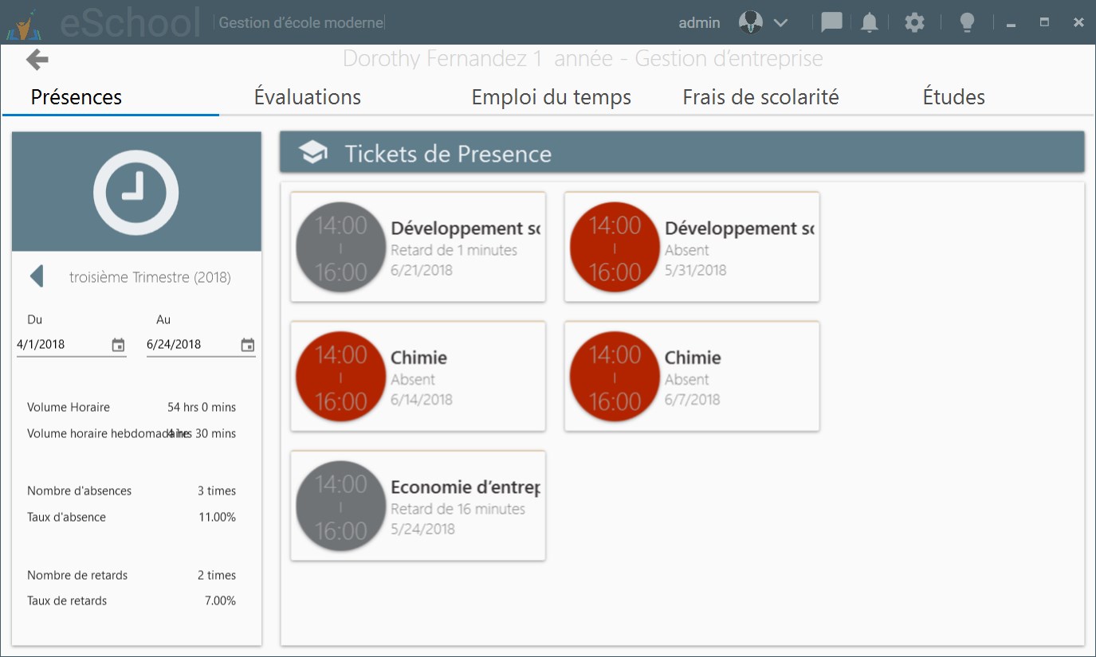Expand the admin user dropdown chevron
The image size is (1096, 657).
point(781,23)
